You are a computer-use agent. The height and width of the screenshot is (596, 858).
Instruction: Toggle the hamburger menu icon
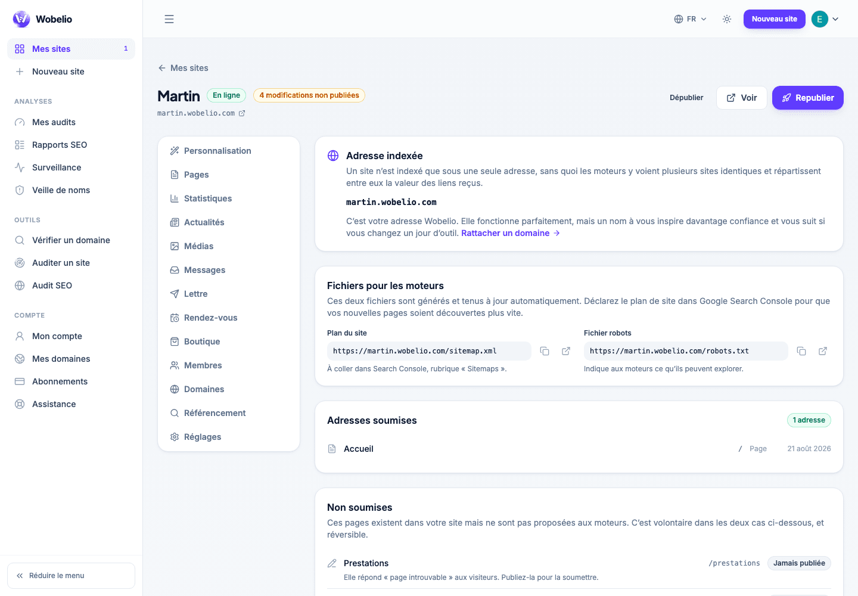[x=169, y=19]
